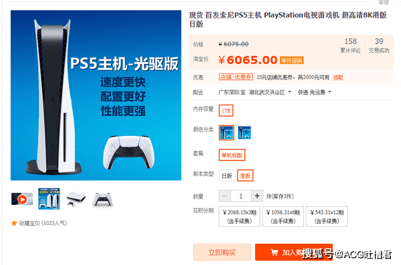View the 39 交易成功 transactions tab
Viewport: 401px width, 265px height.
tap(378, 46)
